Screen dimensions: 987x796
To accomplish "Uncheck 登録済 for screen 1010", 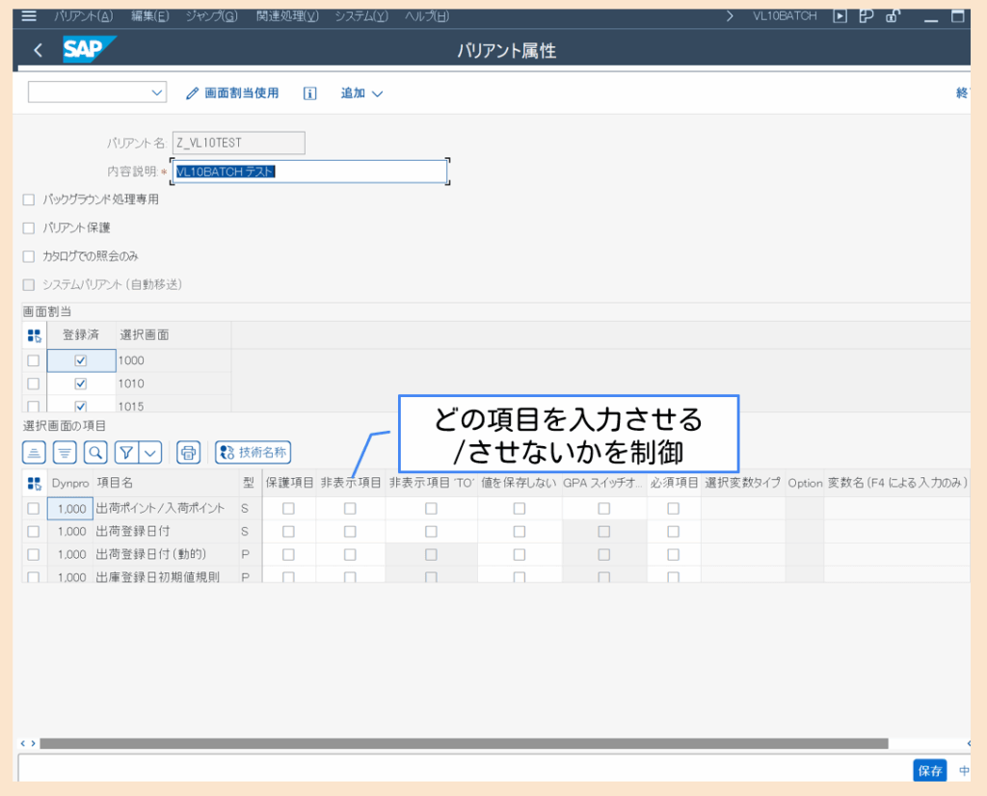I will [x=81, y=384].
